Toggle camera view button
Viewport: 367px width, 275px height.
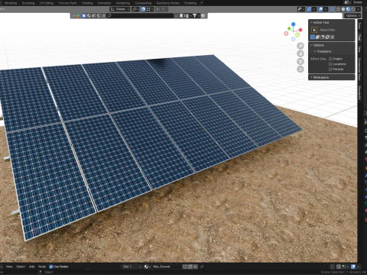tap(300, 62)
